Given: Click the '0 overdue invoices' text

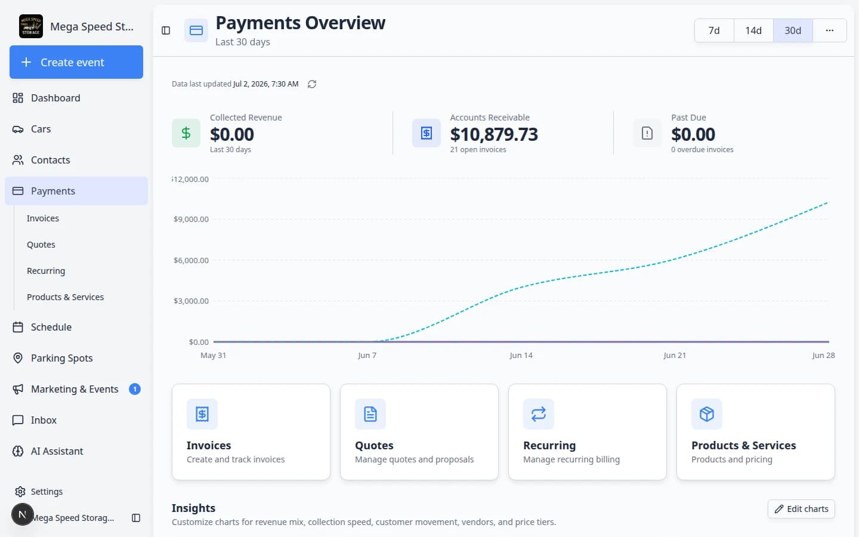Looking at the screenshot, I should tap(702, 150).
